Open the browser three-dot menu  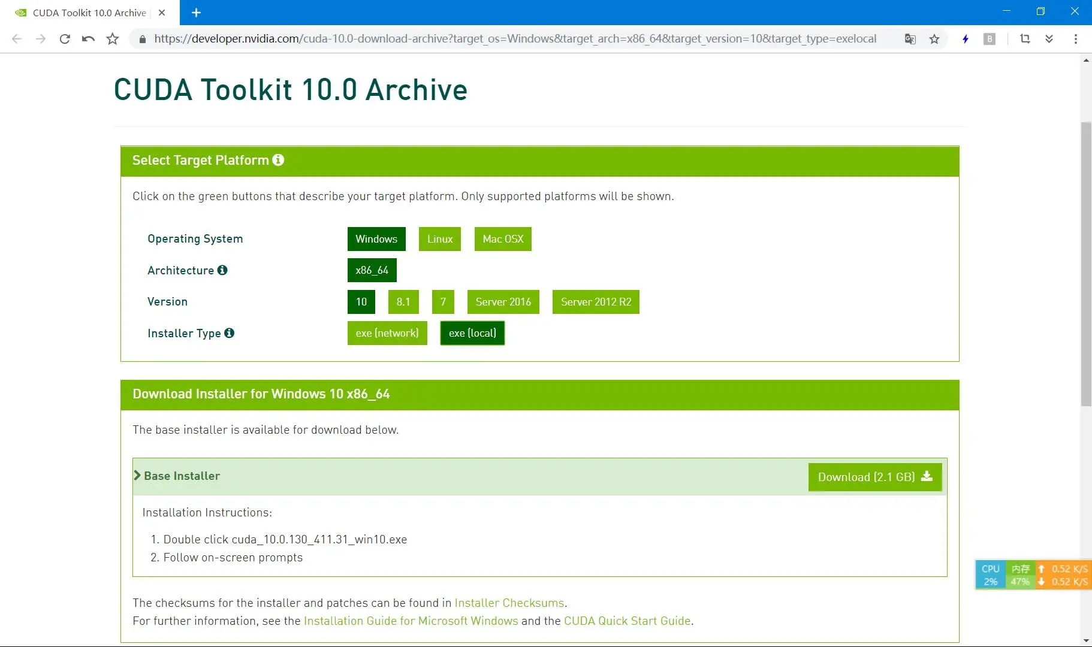[x=1076, y=39]
